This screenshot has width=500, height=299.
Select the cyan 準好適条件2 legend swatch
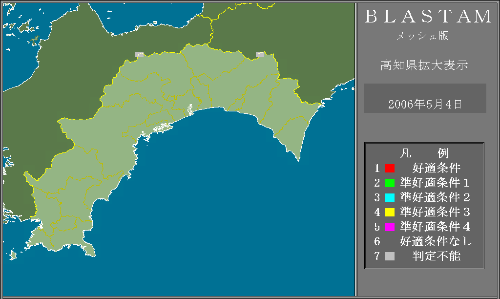[390, 198]
